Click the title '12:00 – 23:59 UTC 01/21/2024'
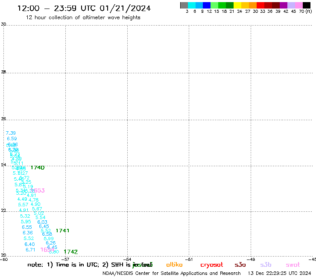The width and height of the screenshot is (316, 277). (x=84, y=8)
